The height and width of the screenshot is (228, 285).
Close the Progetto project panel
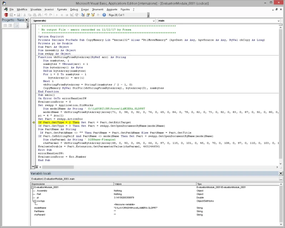26,20
